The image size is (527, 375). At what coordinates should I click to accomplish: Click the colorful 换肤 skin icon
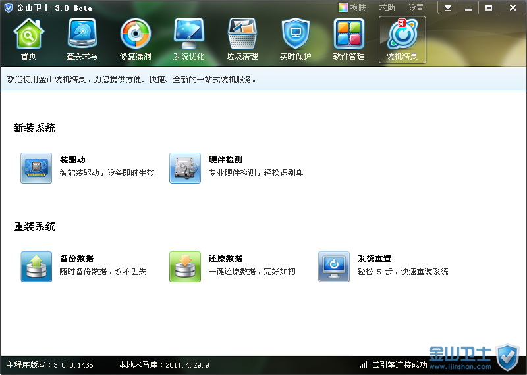pyautogui.click(x=343, y=7)
